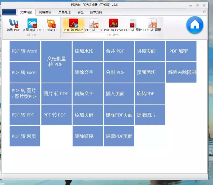Viewport: 213px width, 185px height.
Task: Switch to the 内容编辑 tab
Action: (x=45, y=12)
